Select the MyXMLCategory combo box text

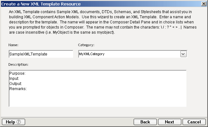coord(92,54)
